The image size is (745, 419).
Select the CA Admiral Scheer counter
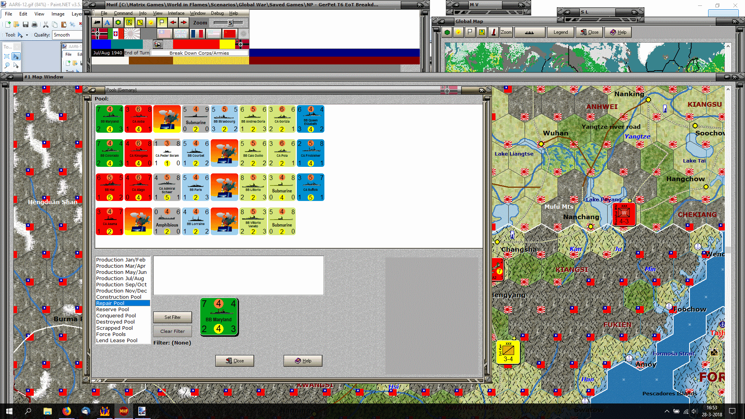point(167,187)
